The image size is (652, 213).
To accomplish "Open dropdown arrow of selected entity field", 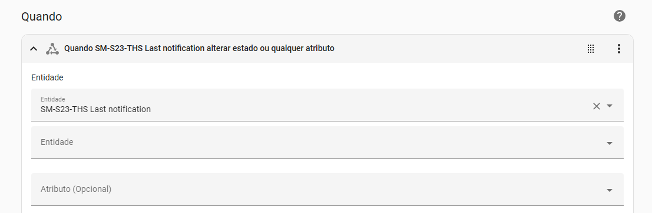I will (610, 106).
